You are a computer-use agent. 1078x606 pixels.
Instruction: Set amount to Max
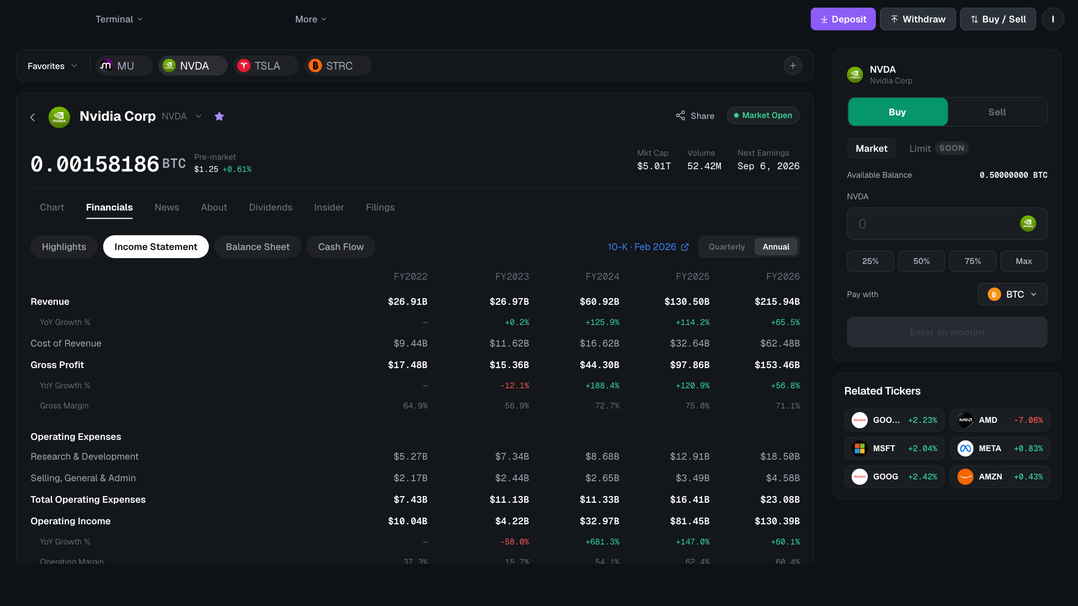click(x=1024, y=261)
